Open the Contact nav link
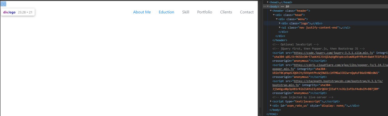Viewport: 388px width, 116px height. point(247,12)
